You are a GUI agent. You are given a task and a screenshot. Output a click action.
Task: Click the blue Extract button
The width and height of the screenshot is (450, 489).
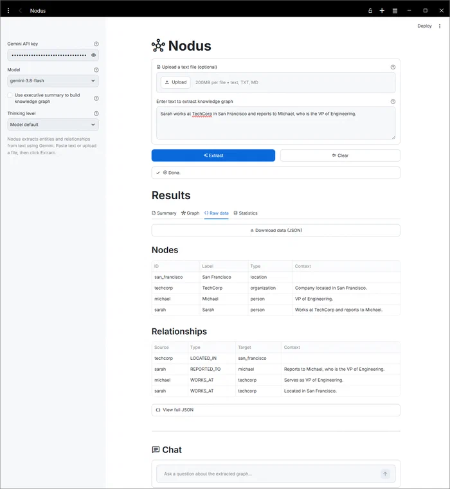(x=213, y=156)
